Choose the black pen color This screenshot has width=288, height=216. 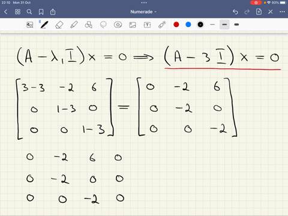(x=200, y=25)
